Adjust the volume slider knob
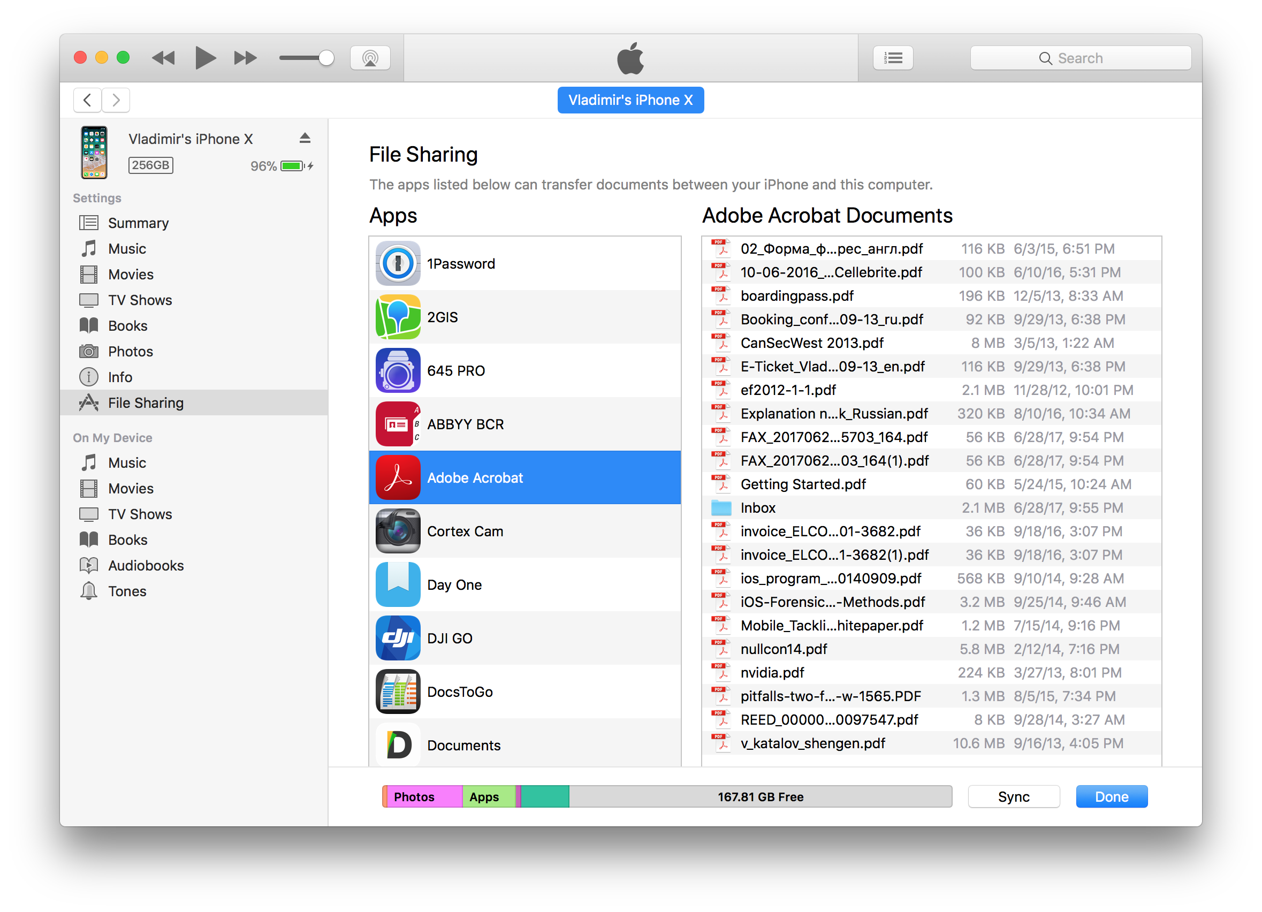 coord(326,58)
